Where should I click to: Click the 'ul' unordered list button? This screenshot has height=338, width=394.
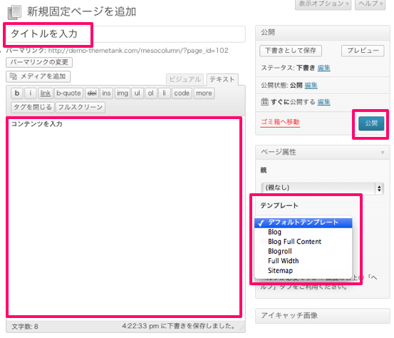pyautogui.click(x=138, y=93)
